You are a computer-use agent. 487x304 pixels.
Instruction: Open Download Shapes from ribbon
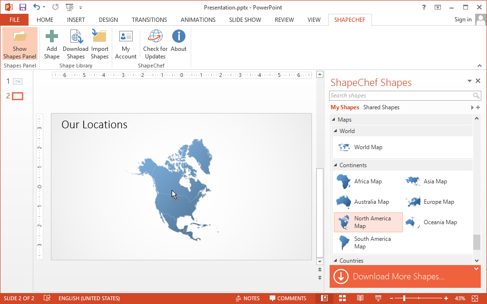[76, 44]
